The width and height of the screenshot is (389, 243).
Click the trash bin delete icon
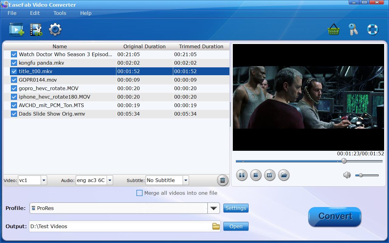tap(222, 180)
